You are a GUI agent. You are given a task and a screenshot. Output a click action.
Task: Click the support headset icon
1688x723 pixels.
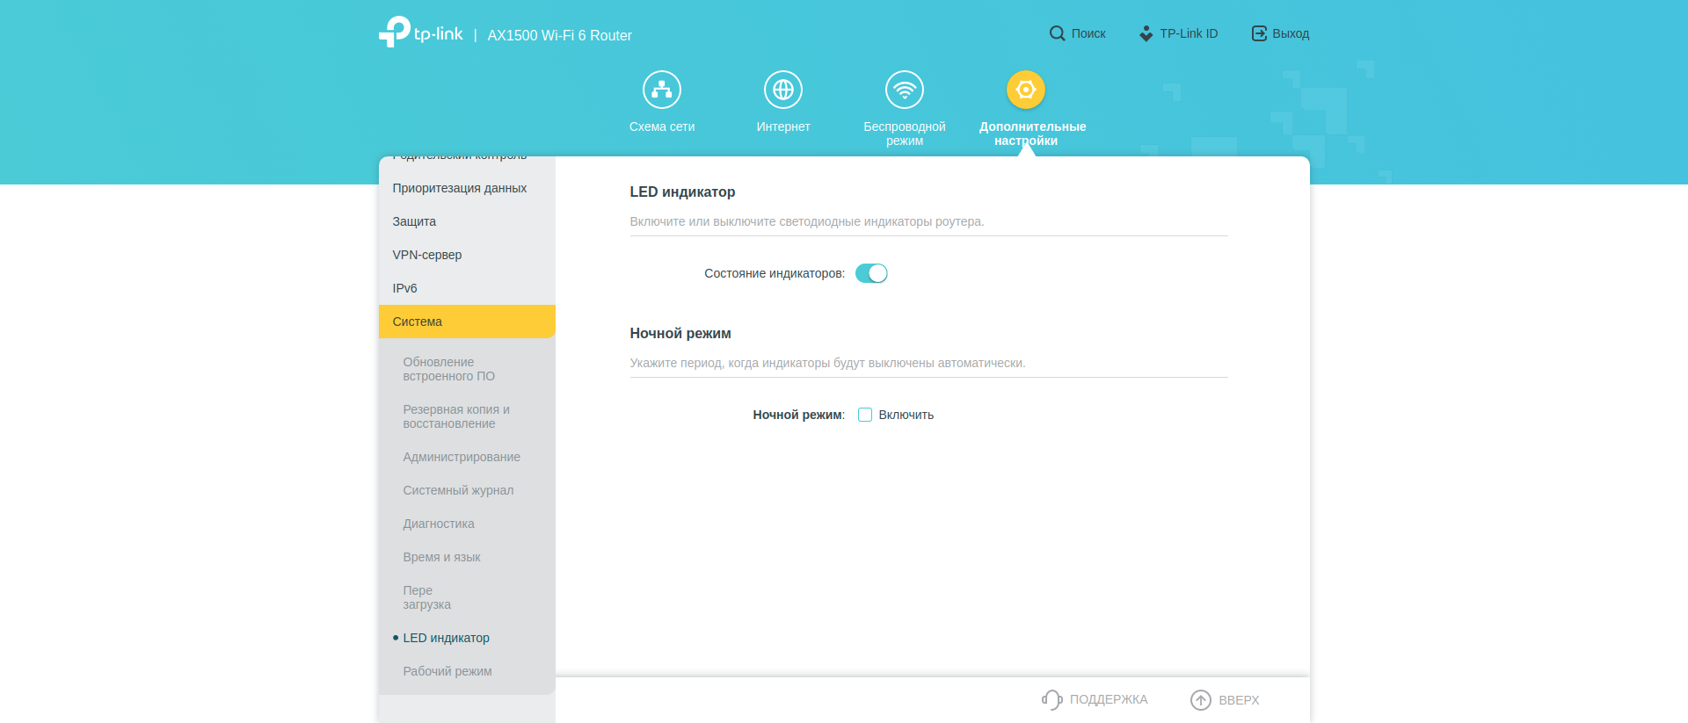[x=1051, y=699]
